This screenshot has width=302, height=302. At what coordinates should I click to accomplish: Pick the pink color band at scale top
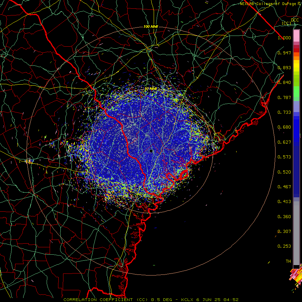pyautogui.click(x=296, y=36)
